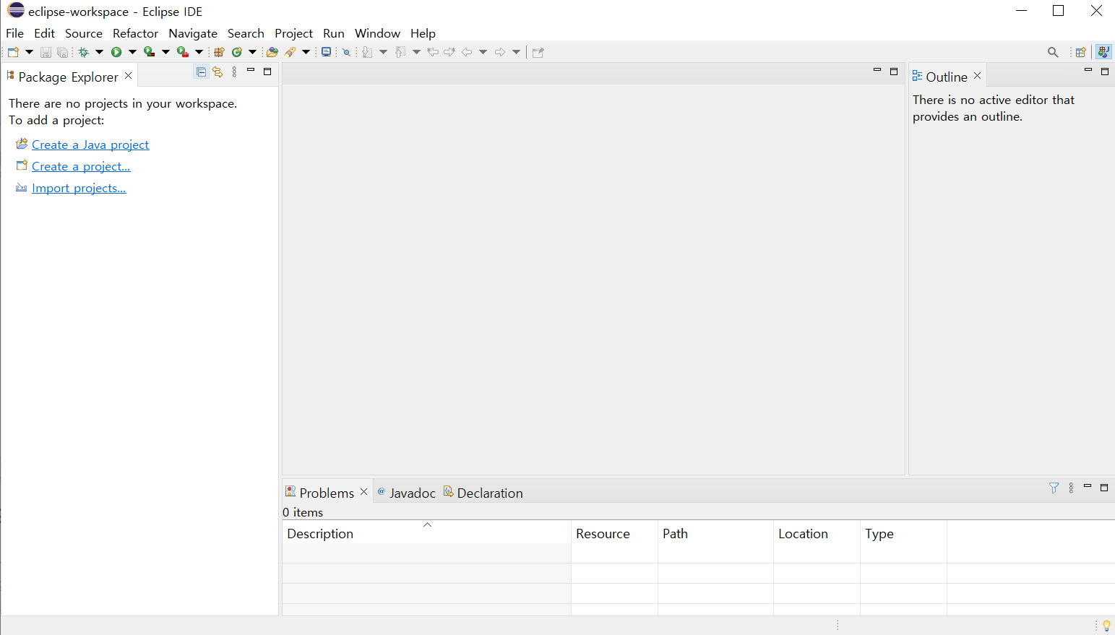
Task: Open the Refactor menu
Action: 135,33
